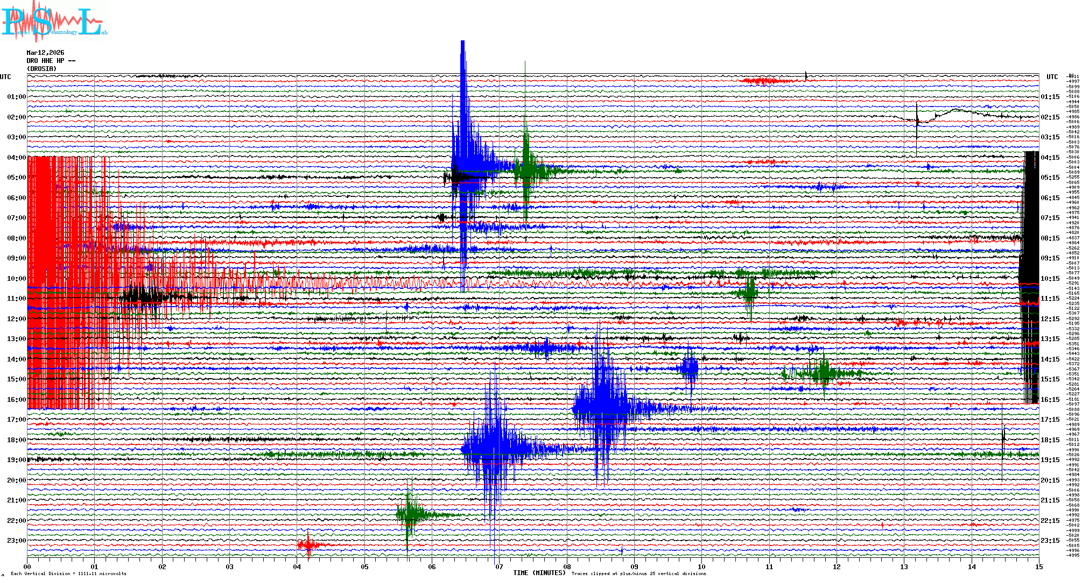Screen dimensions: 1082x581
Task: Click the Traces clipped footnote text
Action: point(638,573)
